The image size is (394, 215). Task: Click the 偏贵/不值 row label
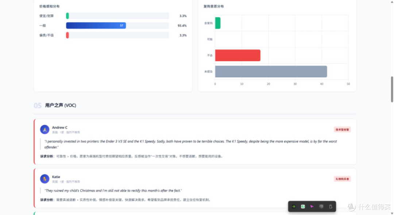[x=46, y=35]
